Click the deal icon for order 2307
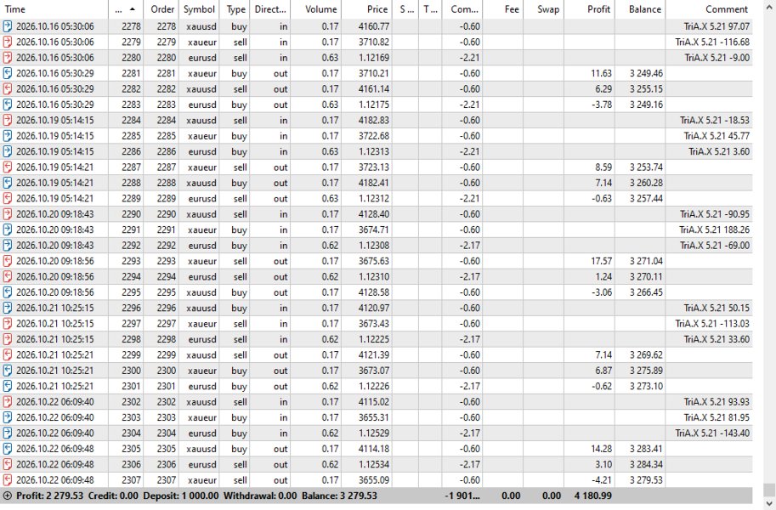 tap(8, 479)
